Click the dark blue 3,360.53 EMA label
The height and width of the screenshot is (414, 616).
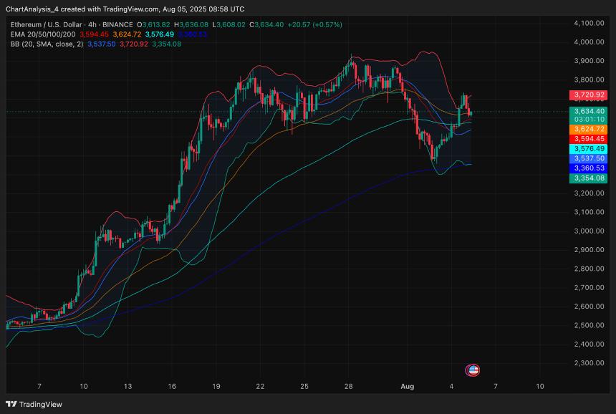(587, 168)
